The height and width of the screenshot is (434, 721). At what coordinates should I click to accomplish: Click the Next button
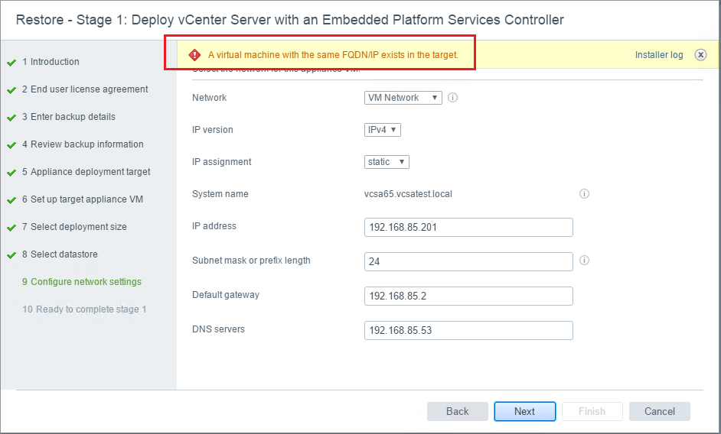[x=524, y=411]
